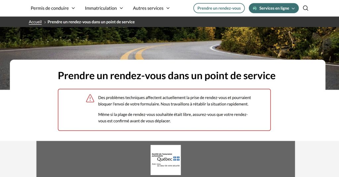The height and width of the screenshot is (177, 339).
Task: Click the breadcrumb separator arrow after Accueil
Action: [45, 22]
